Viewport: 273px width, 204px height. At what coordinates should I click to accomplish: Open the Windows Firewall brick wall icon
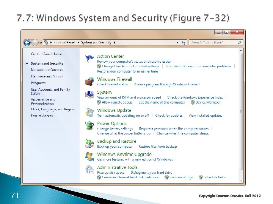(x=89, y=82)
